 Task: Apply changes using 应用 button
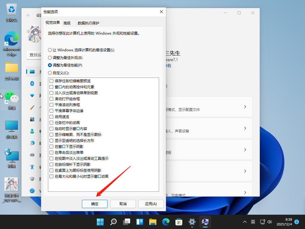pyautogui.click(x=151, y=204)
